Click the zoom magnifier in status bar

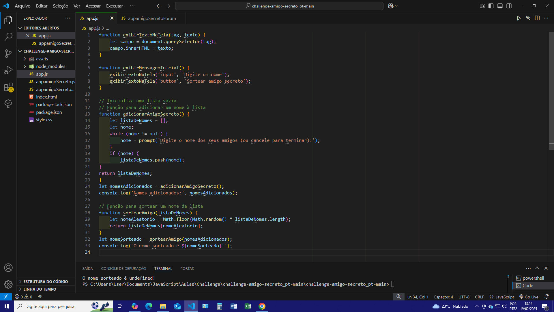[x=398, y=297]
